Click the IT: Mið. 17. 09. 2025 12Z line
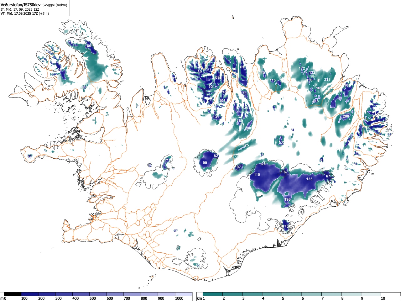Viewport: 401px width, 301px height. [20, 9]
